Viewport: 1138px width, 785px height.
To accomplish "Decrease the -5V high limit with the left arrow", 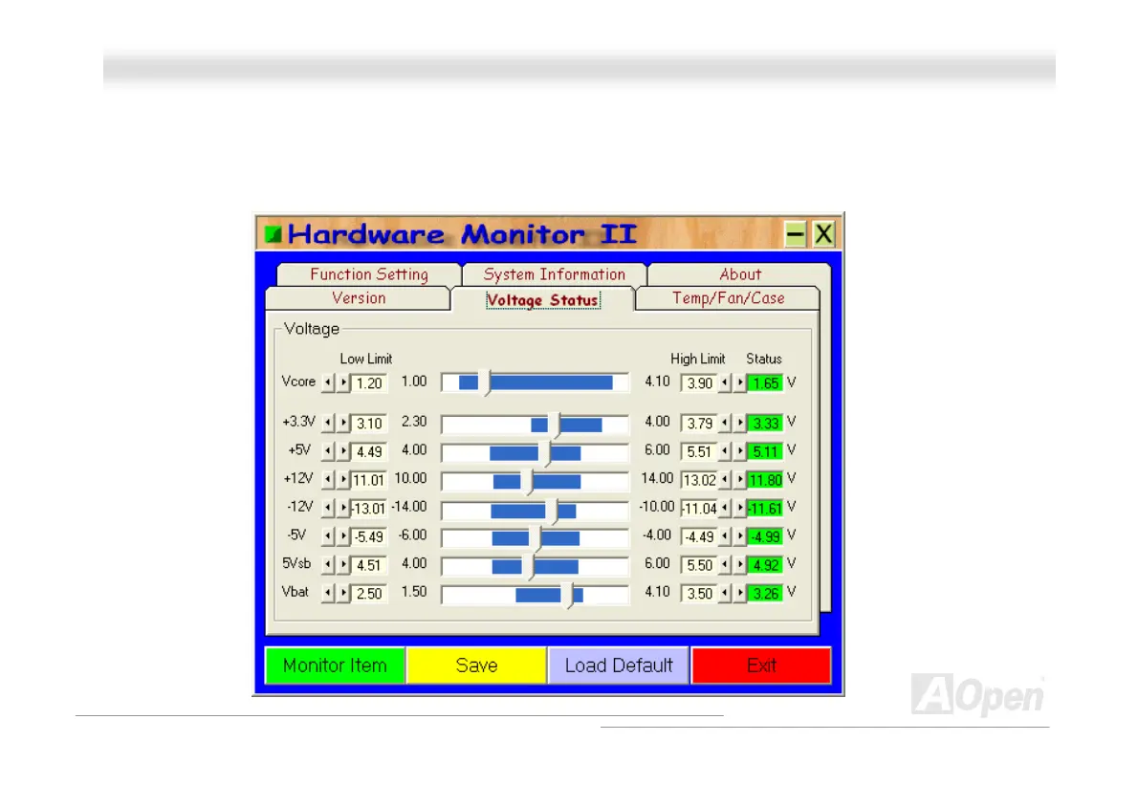I will (724, 536).
